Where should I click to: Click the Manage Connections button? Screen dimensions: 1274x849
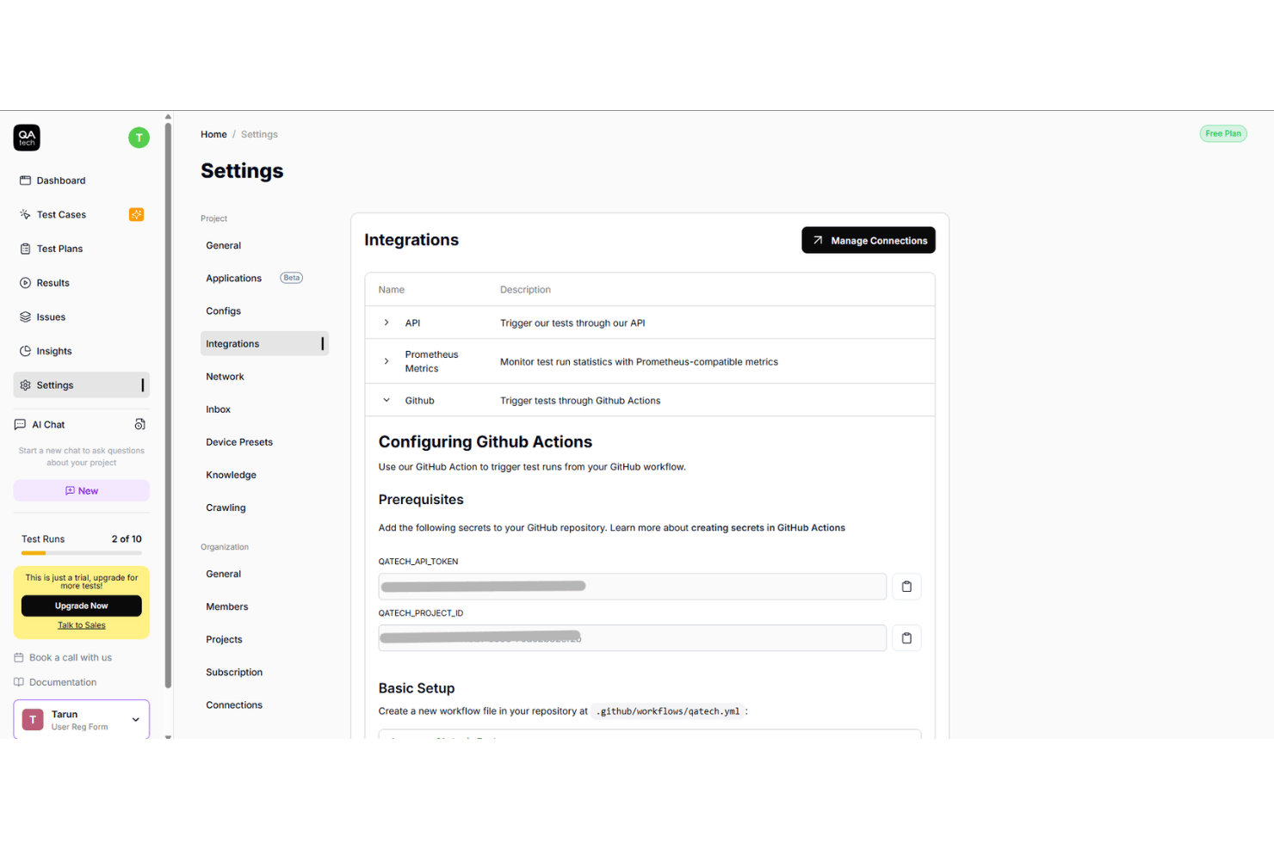(869, 241)
